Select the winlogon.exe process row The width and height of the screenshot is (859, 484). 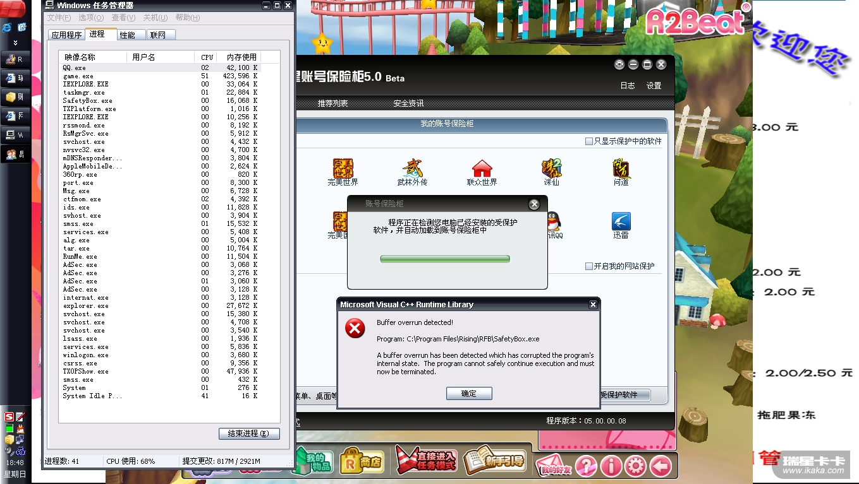160,355
